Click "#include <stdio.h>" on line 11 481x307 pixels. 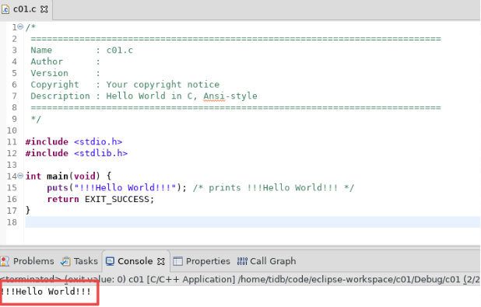(x=74, y=142)
